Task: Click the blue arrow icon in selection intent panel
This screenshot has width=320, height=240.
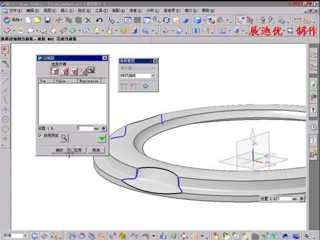Action: point(145,86)
